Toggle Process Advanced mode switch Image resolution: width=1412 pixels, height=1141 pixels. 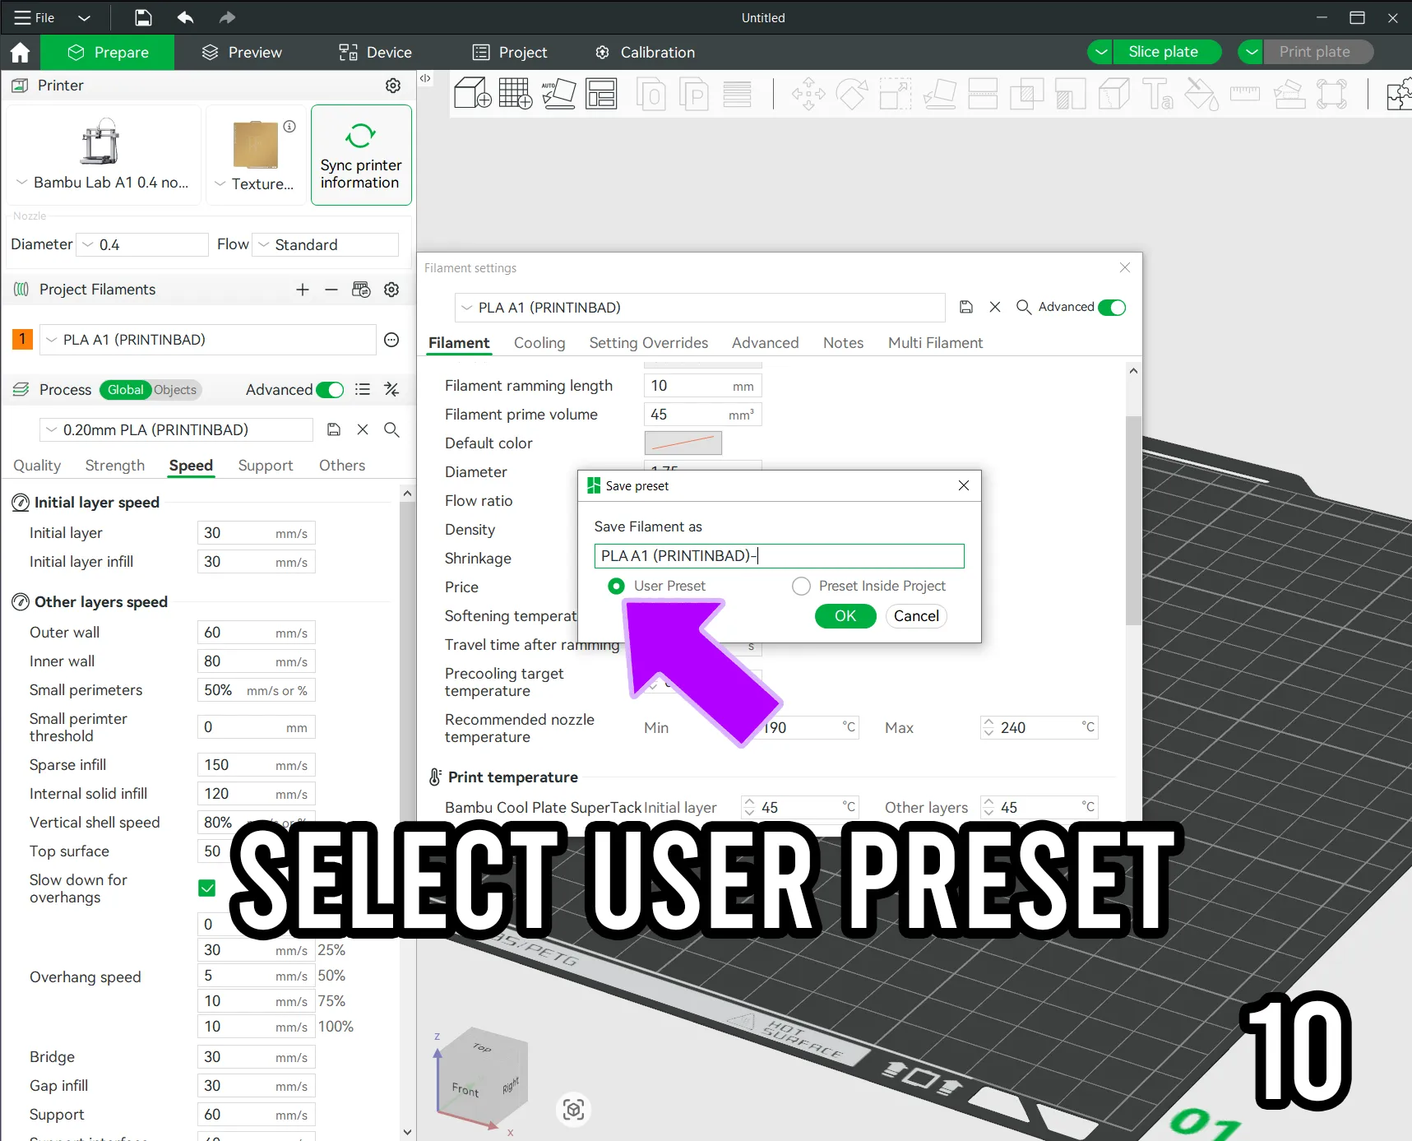point(330,390)
